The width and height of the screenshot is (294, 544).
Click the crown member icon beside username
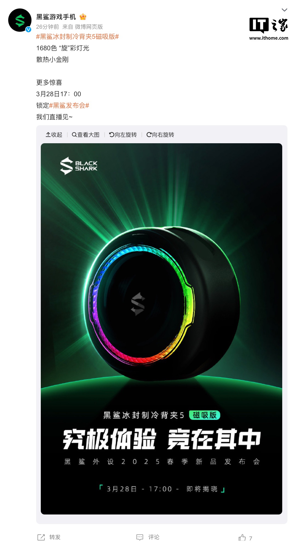83,17
